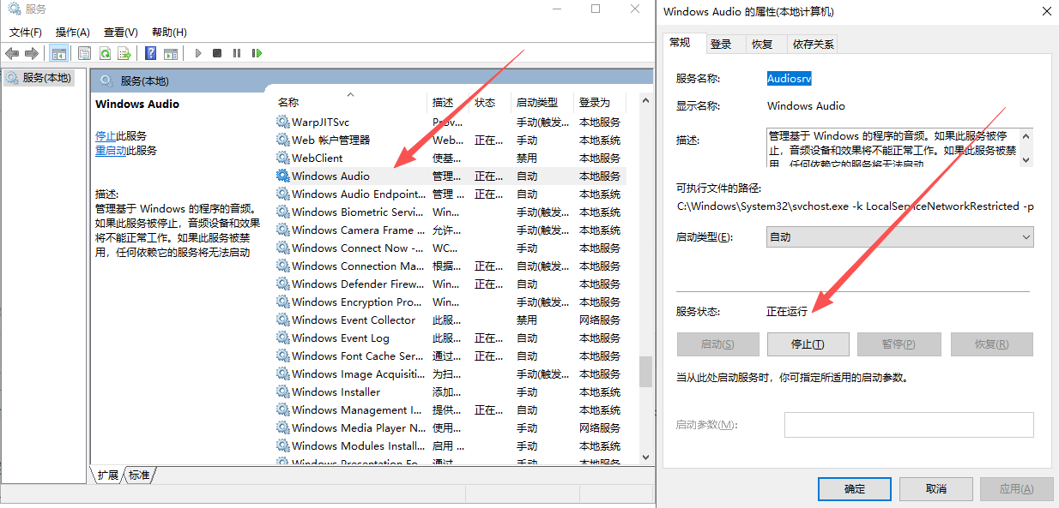1059x508 pixels.
Task: Toggle the show/hide action pane toolbar icon
Action: pyautogui.click(x=171, y=53)
